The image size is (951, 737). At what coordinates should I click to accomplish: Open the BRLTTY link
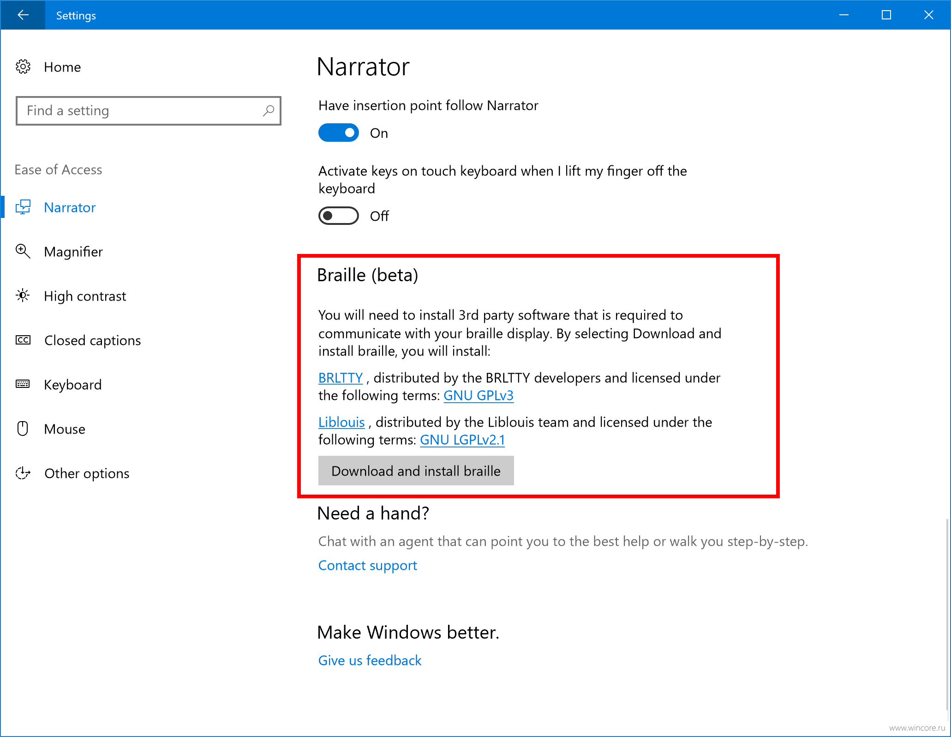click(x=341, y=378)
